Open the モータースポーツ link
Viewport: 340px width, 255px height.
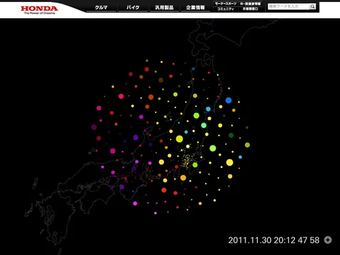[x=226, y=3]
